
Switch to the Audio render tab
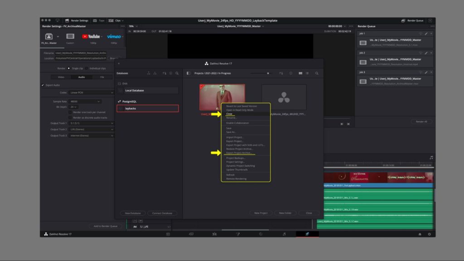pyautogui.click(x=82, y=77)
